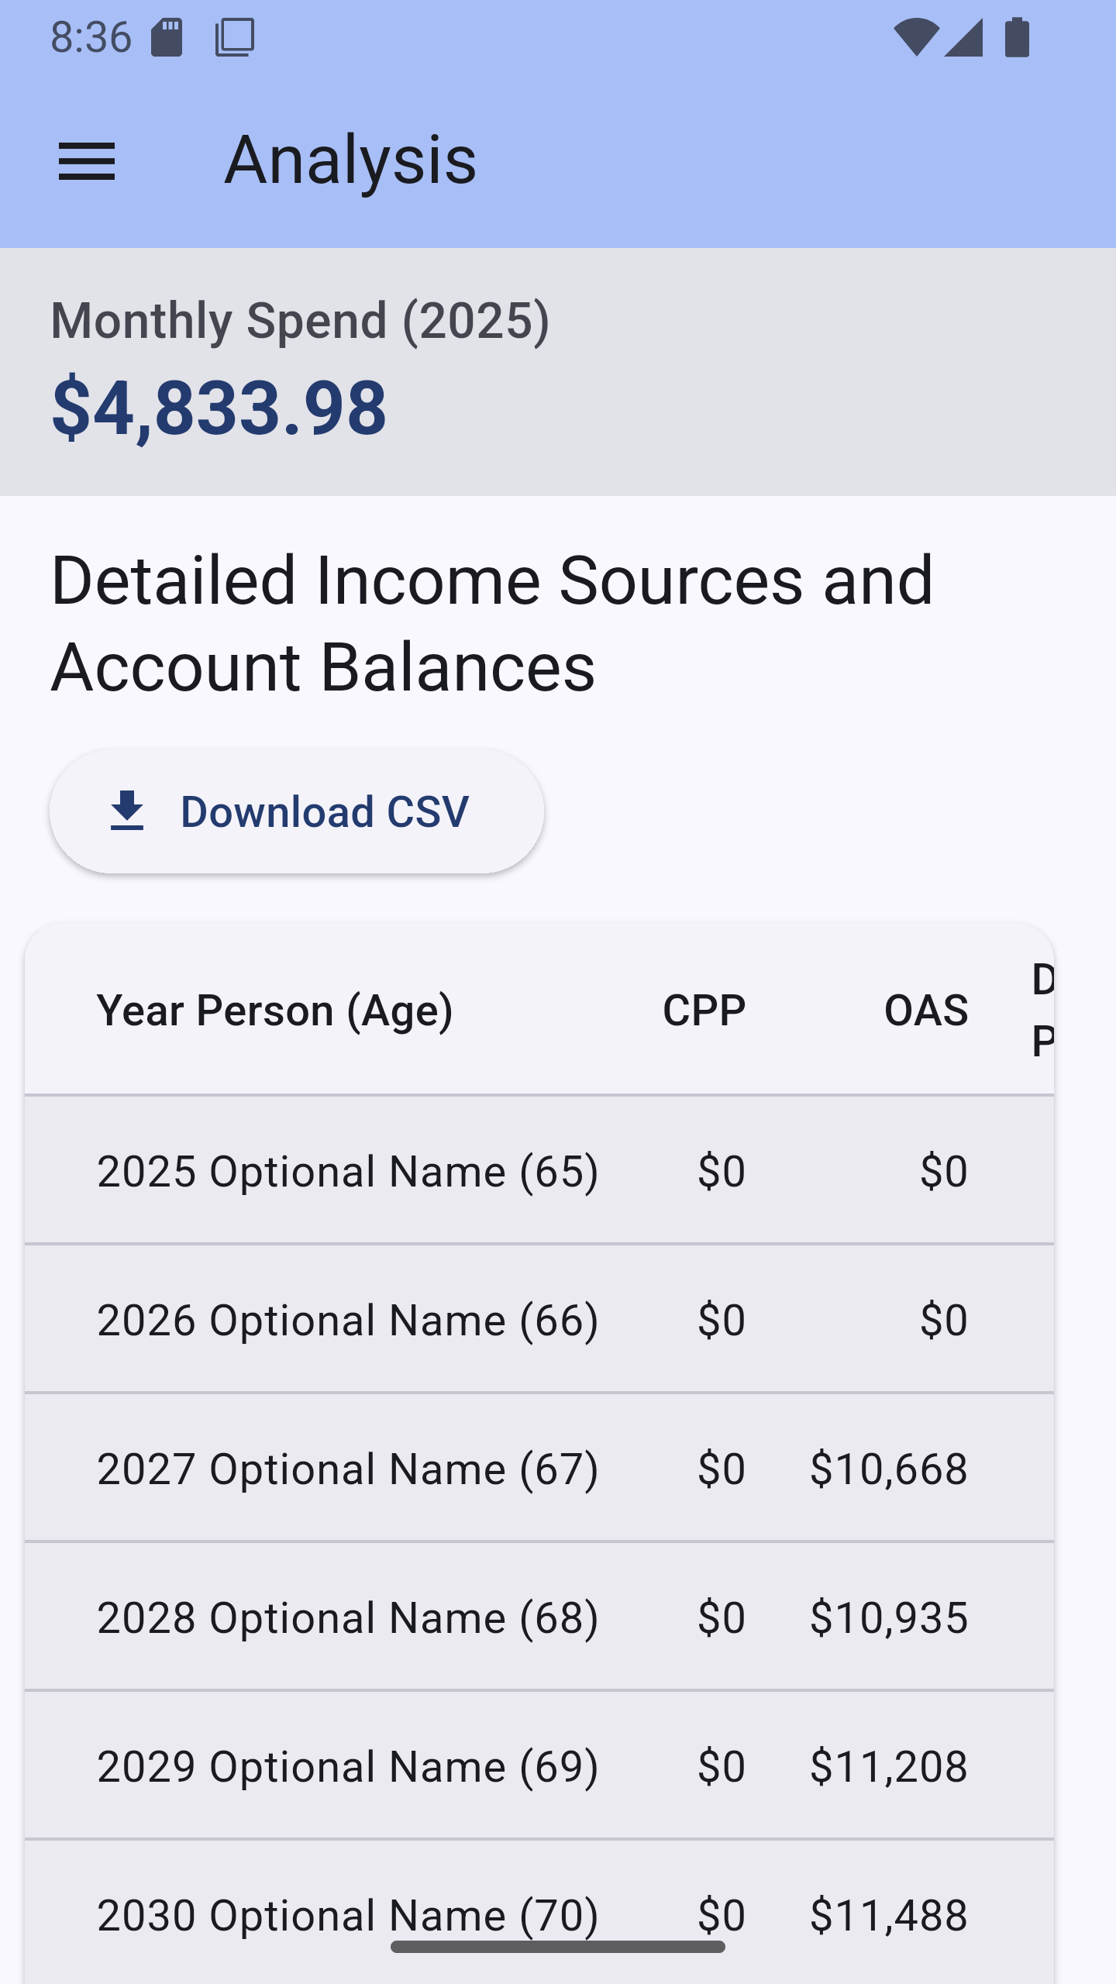Tap the cellular signal icon
Image resolution: width=1116 pixels, height=1984 pixels.
(964, 37)
